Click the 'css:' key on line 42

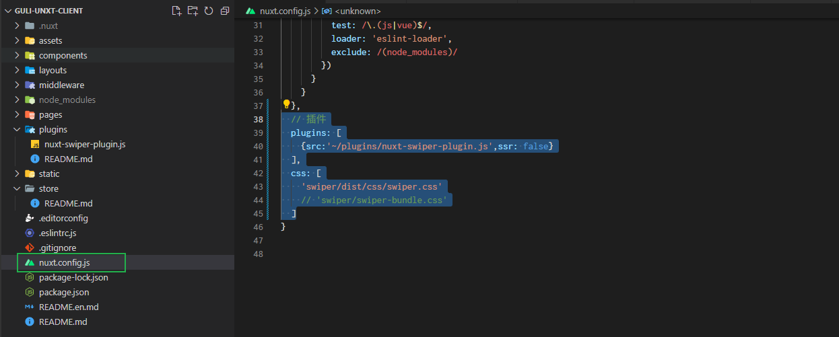coord(300,173)
